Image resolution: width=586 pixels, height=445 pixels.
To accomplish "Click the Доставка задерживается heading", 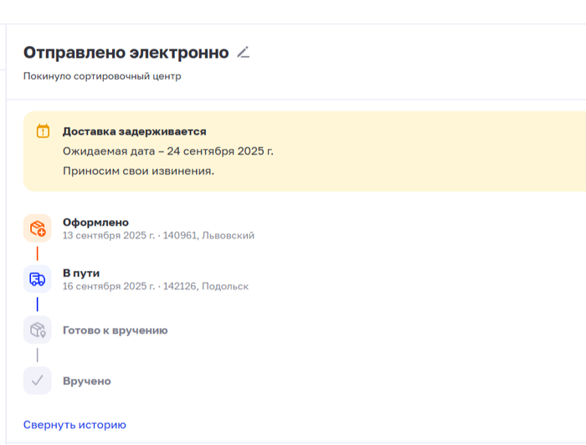I will (x=135, y=131).
